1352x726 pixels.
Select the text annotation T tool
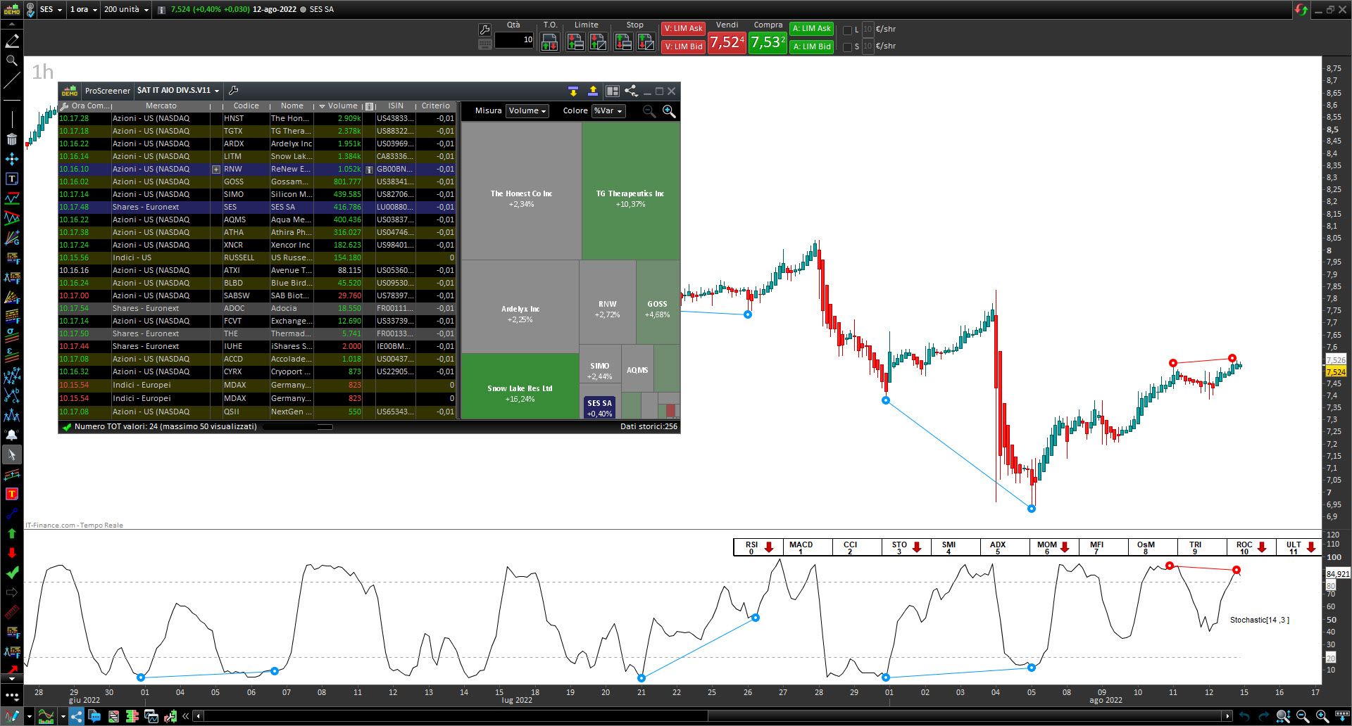pos(12,179)
